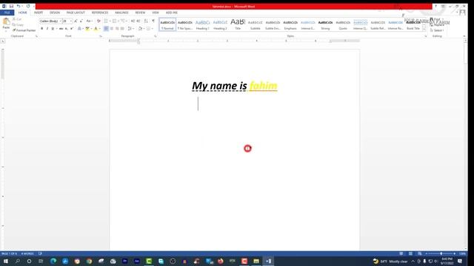The image size is (474, 266).
Task: Toggle left alignment button
Action: tap(106, 29)
